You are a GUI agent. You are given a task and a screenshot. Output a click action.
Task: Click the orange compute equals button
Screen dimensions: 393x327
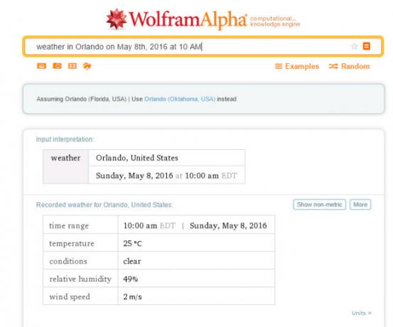tap(367, 46)
